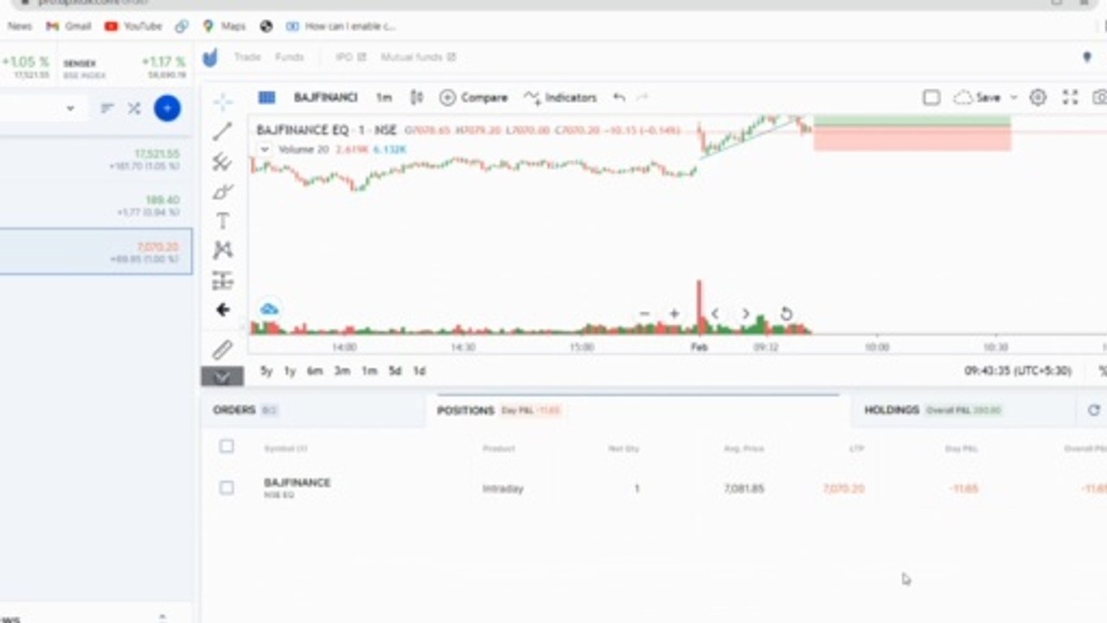Select the ruler measure tool
This screenshot has width=1107, height=623.
pos(222,350)
